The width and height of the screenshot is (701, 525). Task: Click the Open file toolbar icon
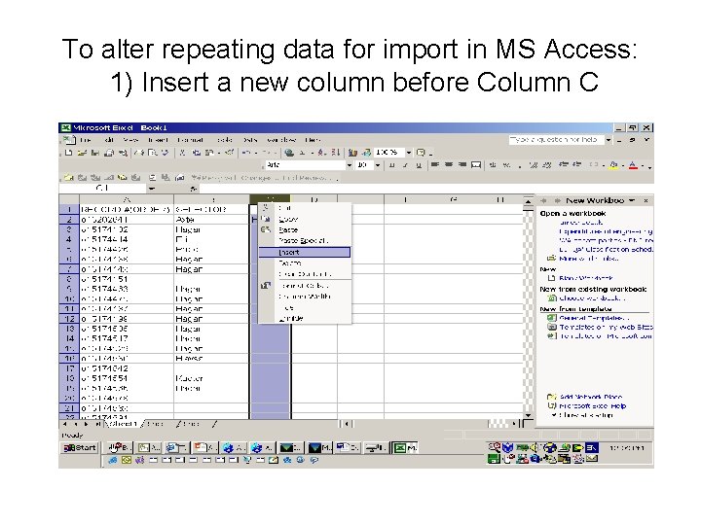pos(82,153)
